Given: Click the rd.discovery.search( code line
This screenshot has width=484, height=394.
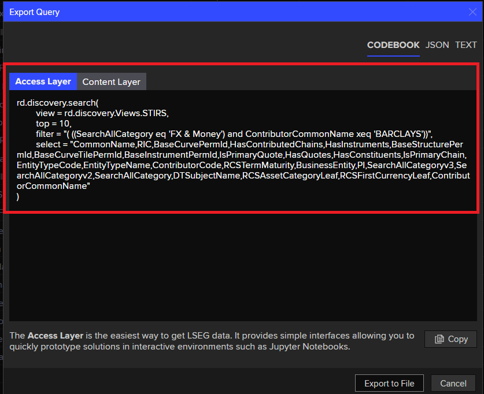Looking at the screenshot, I should tap(58, 103).
